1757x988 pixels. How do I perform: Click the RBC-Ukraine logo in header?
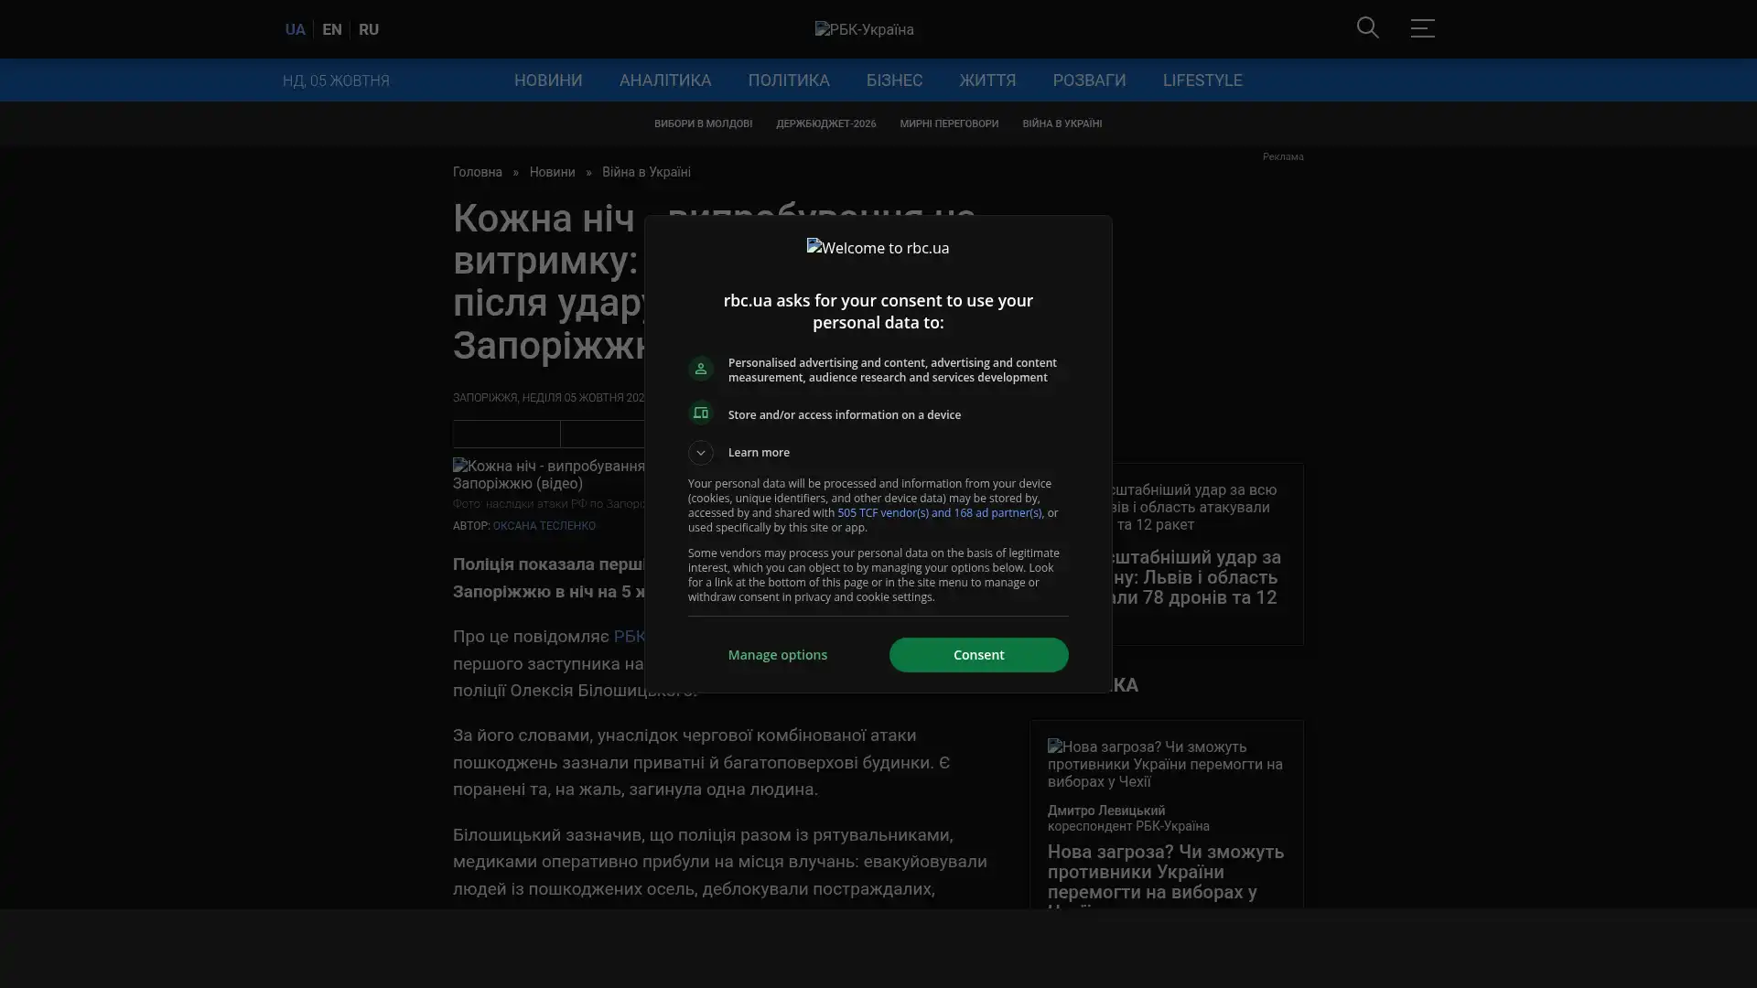tap(864, 29)
